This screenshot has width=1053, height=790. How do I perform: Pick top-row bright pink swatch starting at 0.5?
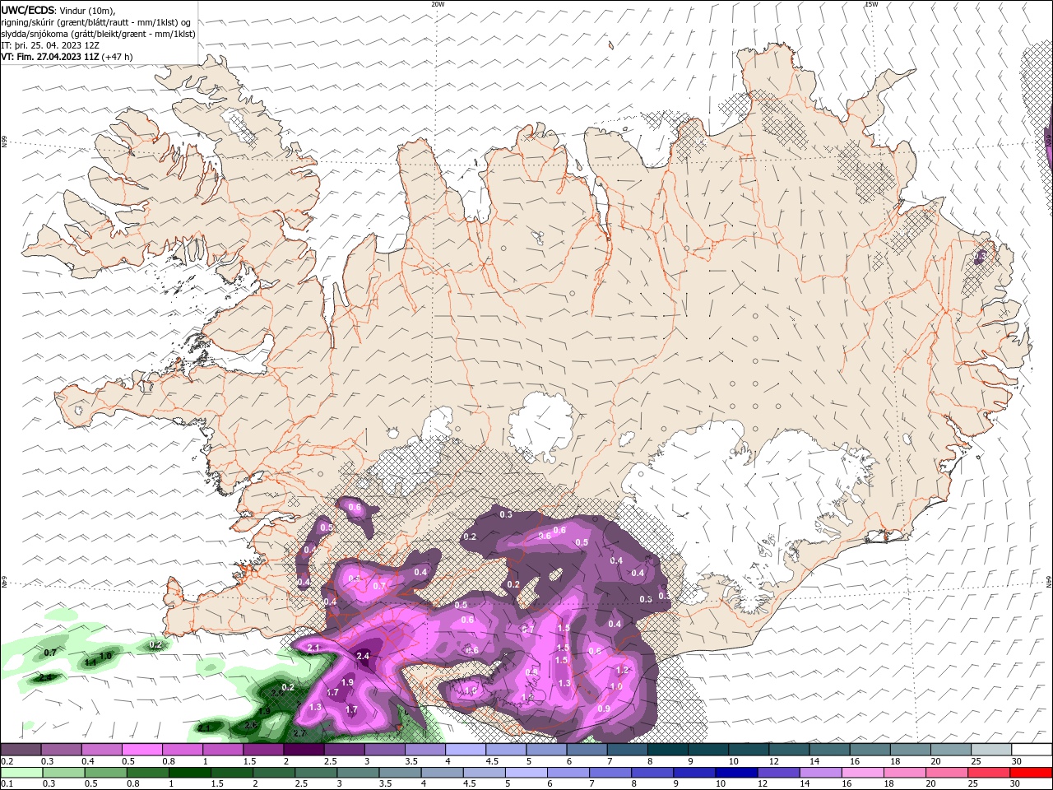tap(141, 750)
